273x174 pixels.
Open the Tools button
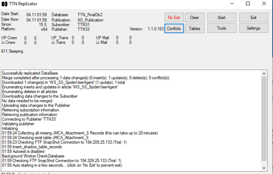coord(221,28)
